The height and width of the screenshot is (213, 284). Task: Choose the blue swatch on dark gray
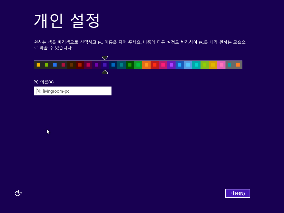[55, 65]
